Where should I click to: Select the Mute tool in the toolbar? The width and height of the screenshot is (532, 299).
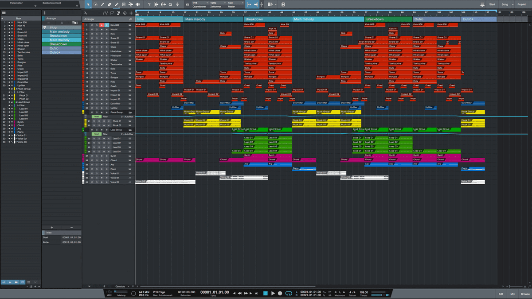[130, 4]
